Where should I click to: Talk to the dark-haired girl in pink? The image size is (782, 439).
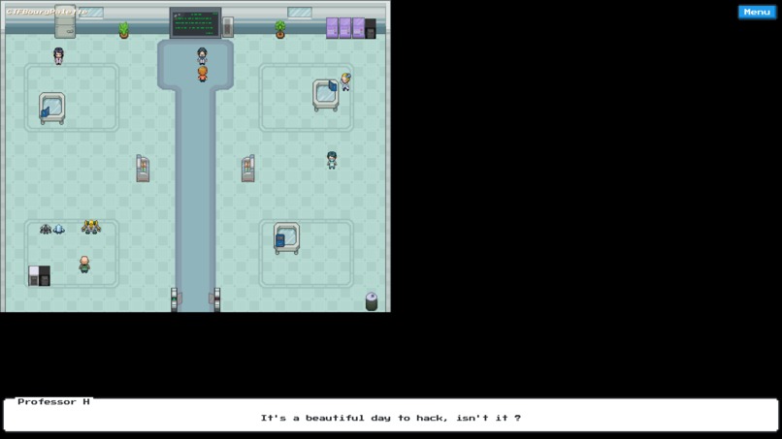pos(58,56)
